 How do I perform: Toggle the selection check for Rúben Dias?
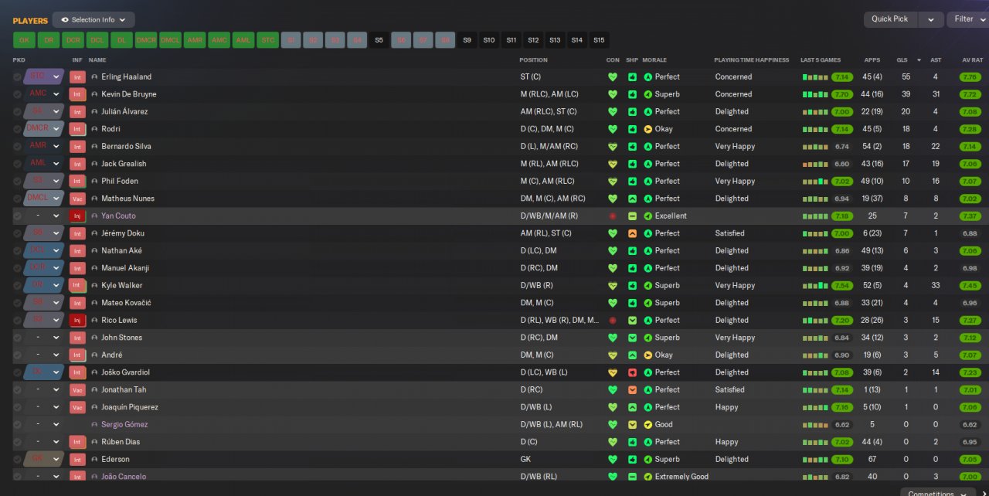17,442
